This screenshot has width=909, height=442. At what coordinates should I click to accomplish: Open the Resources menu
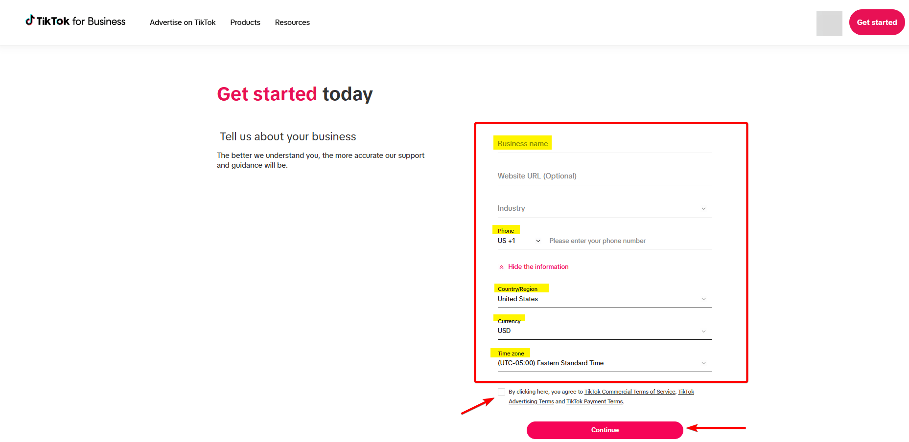coord(292,22)
